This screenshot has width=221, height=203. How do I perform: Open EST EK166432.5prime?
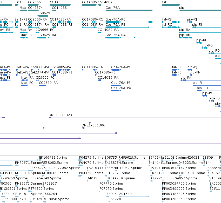(x=41, y=160)
